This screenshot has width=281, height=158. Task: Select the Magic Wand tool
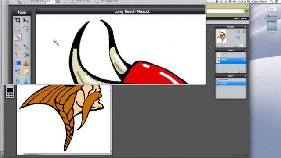pyautogui.click(x=18, y=37)
